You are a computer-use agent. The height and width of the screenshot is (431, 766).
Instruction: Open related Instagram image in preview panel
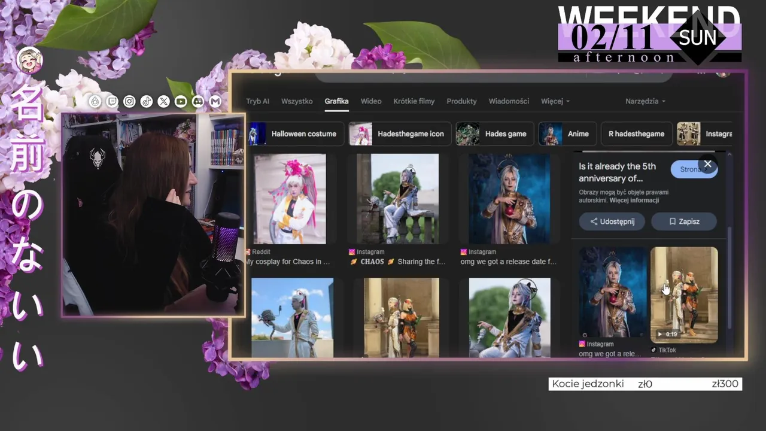point(613,292)
